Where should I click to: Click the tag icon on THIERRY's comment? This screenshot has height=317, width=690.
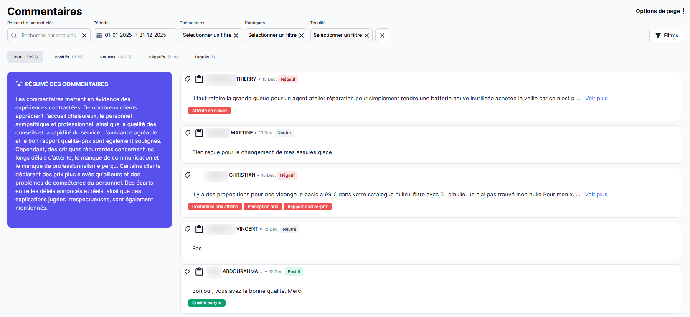click(x=188, y=79)
